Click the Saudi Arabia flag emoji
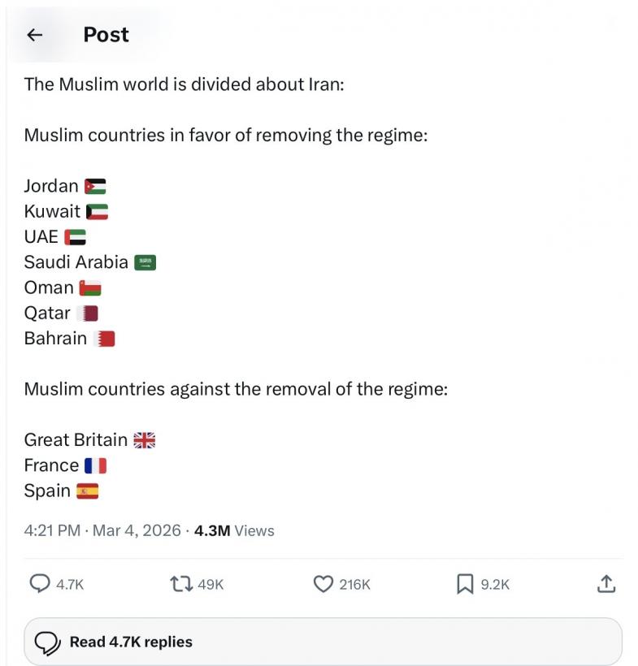The image size is (638, 666). point(145,262)
